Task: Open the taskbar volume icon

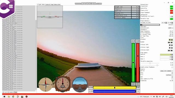Action: (x=160, y=97)
